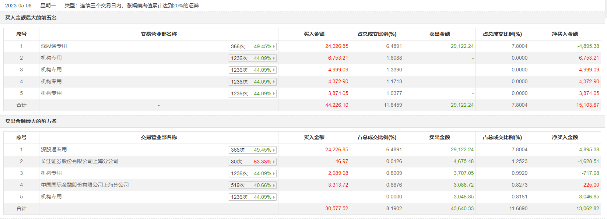The height and width of the screenshot is (219, 607).
Task: Expand 366次 49.45% arrow in buyers table
Action: (x=274, y=46)
